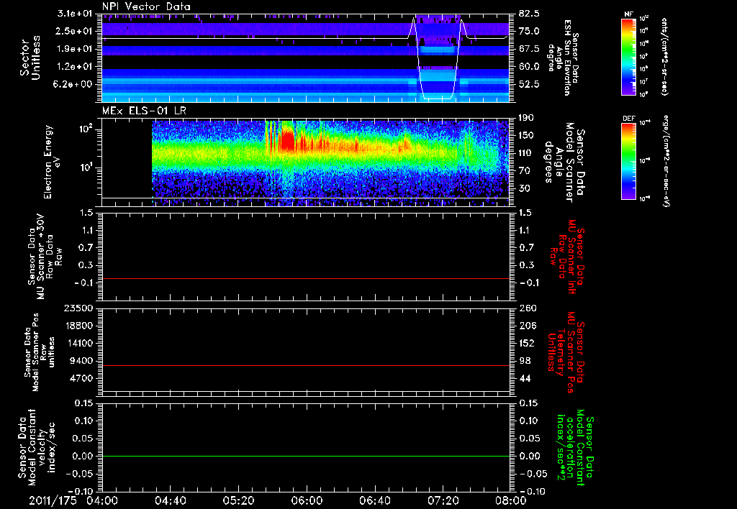The image size is (737, 509).
Task: Click the 52.5 sun elevation tick
Action: [529, 85]
